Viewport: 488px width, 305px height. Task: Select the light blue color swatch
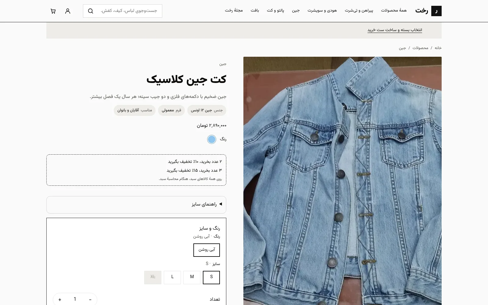212,139
